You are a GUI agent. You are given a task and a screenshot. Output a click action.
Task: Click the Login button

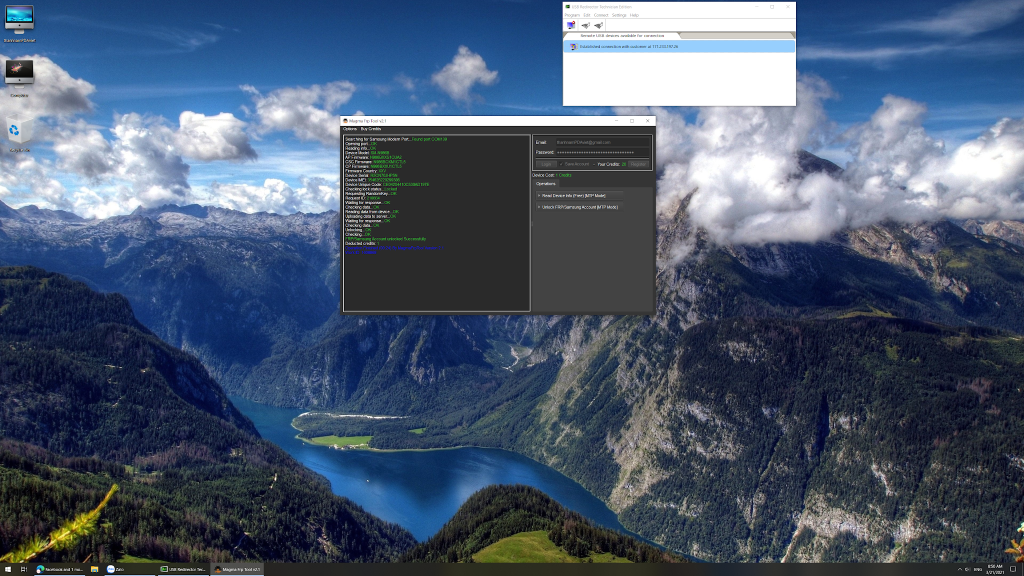(x=546, y=164)
